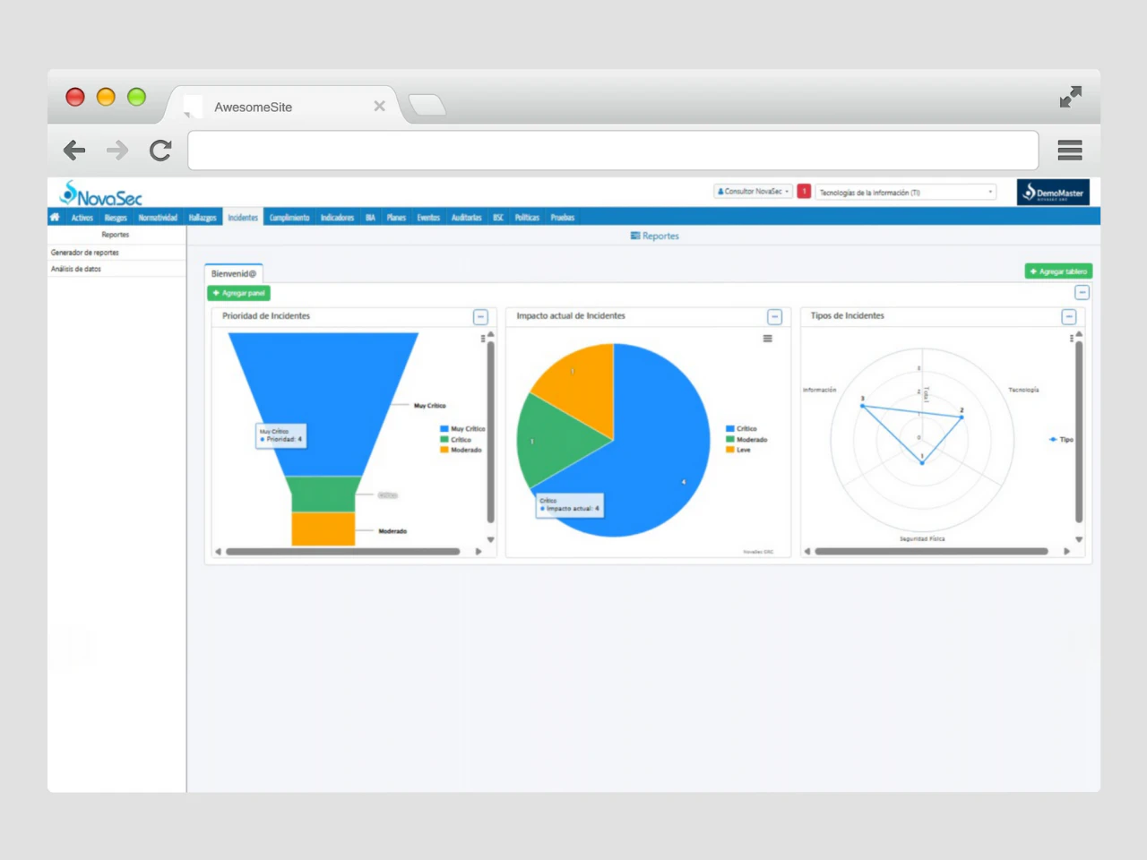Open the red notification badge

pos(804,192)
